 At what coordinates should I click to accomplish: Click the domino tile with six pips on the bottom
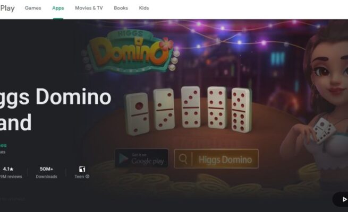(x=241, y=110)
